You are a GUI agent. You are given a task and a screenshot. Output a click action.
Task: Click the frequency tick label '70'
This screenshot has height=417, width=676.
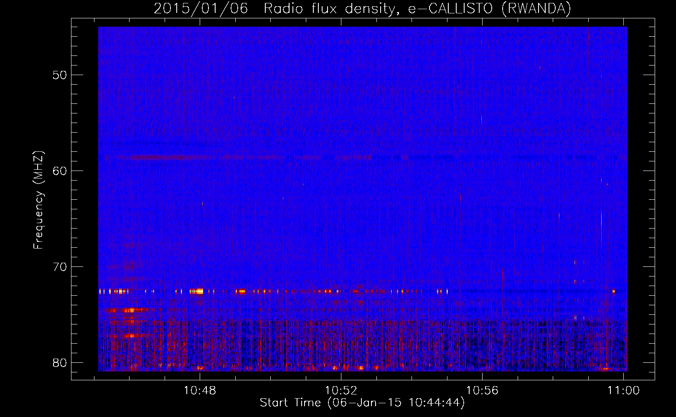[60, 267]
